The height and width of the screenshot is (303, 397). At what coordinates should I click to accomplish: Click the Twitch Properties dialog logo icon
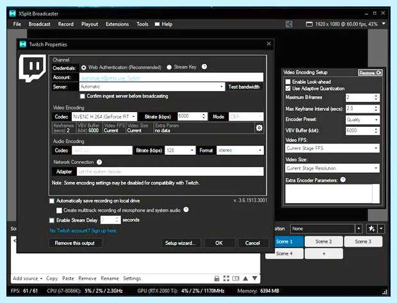click(x=23, y=44)
